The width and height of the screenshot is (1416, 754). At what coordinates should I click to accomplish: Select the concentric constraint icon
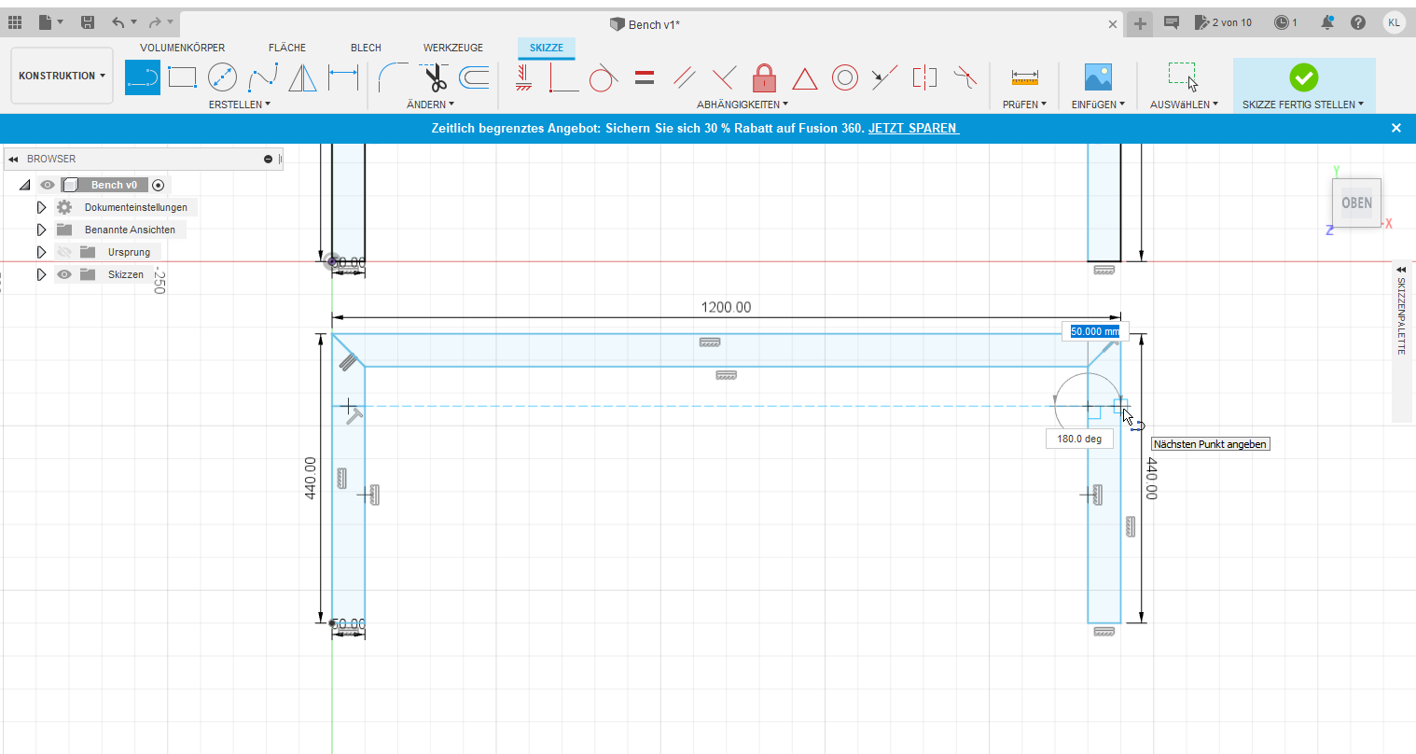(x=844, y=77)
